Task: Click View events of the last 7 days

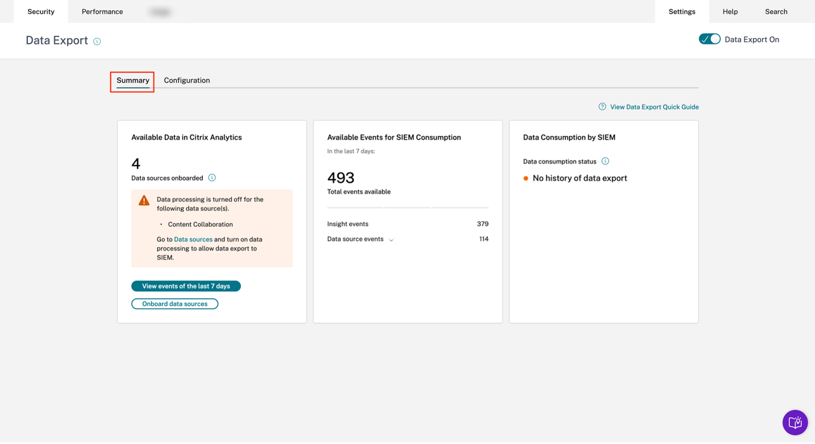Action: pos(186,286)
